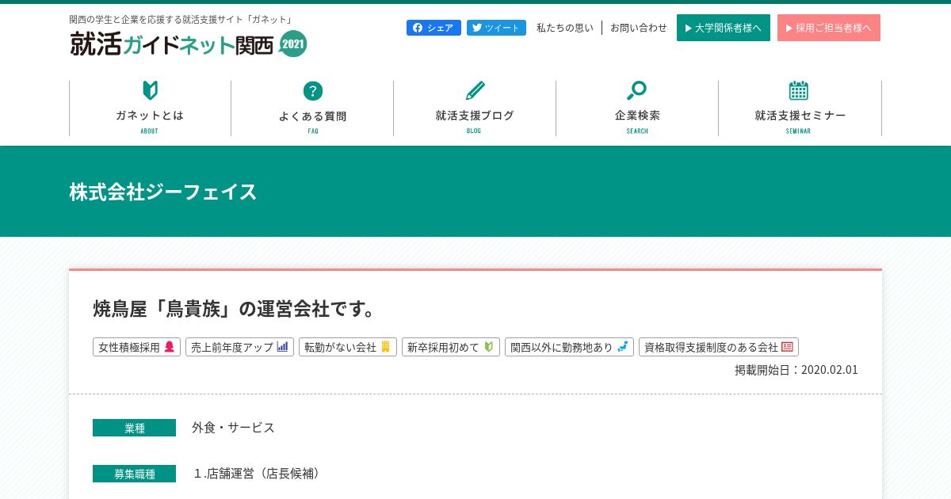The image size is (951, 499).
Task: Click the 大学関係者様へ button
Action: 724,28
